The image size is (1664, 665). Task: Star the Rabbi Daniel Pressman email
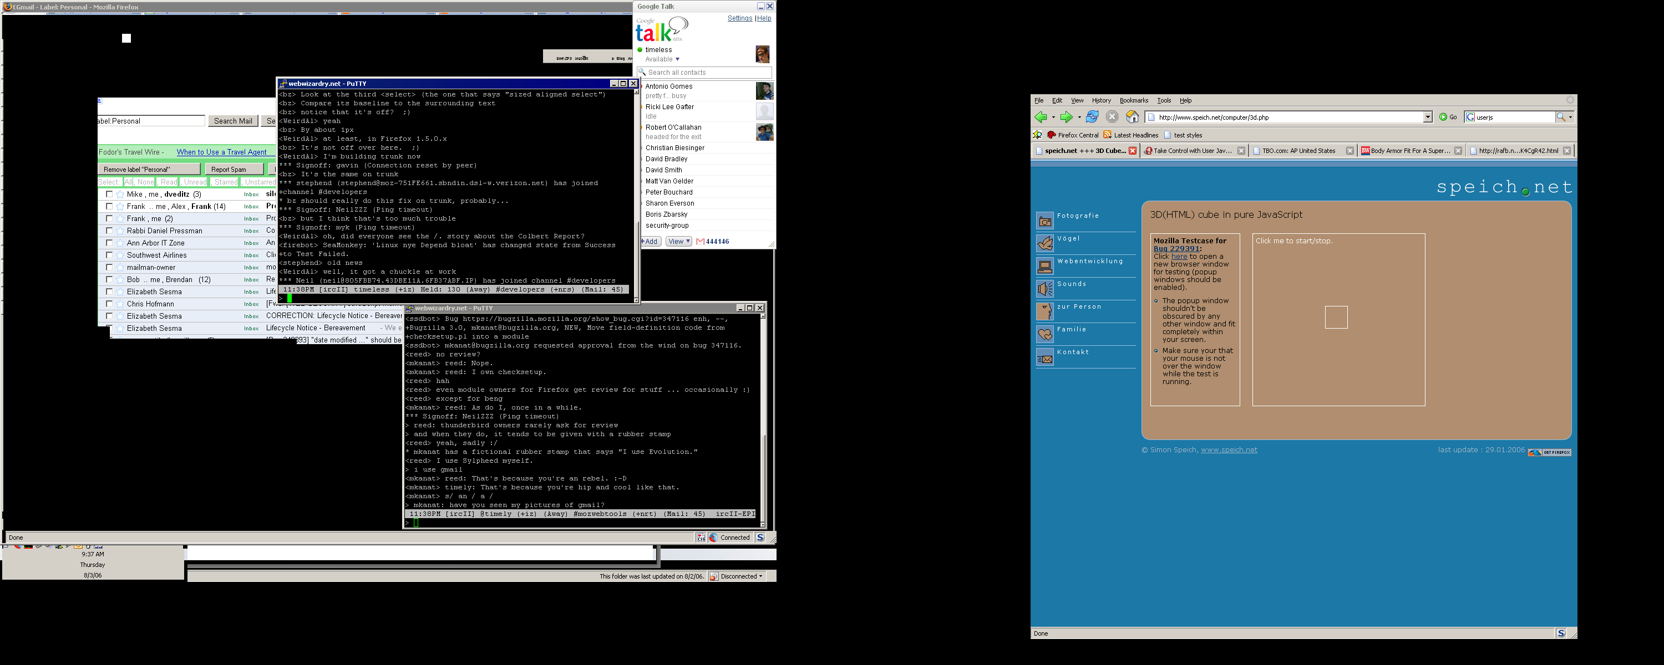(x=119, y=231)
